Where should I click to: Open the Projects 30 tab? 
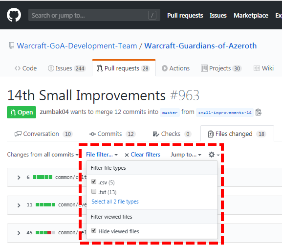(221, 68)
